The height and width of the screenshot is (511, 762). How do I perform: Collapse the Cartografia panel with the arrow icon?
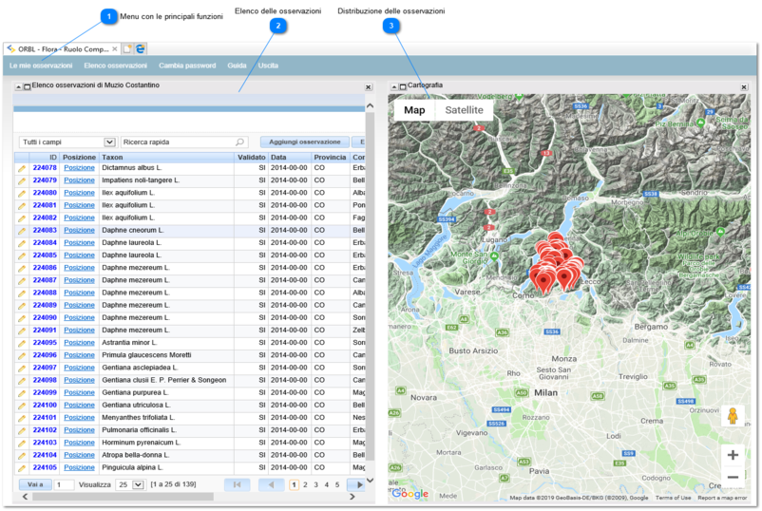tap(394, 87)
